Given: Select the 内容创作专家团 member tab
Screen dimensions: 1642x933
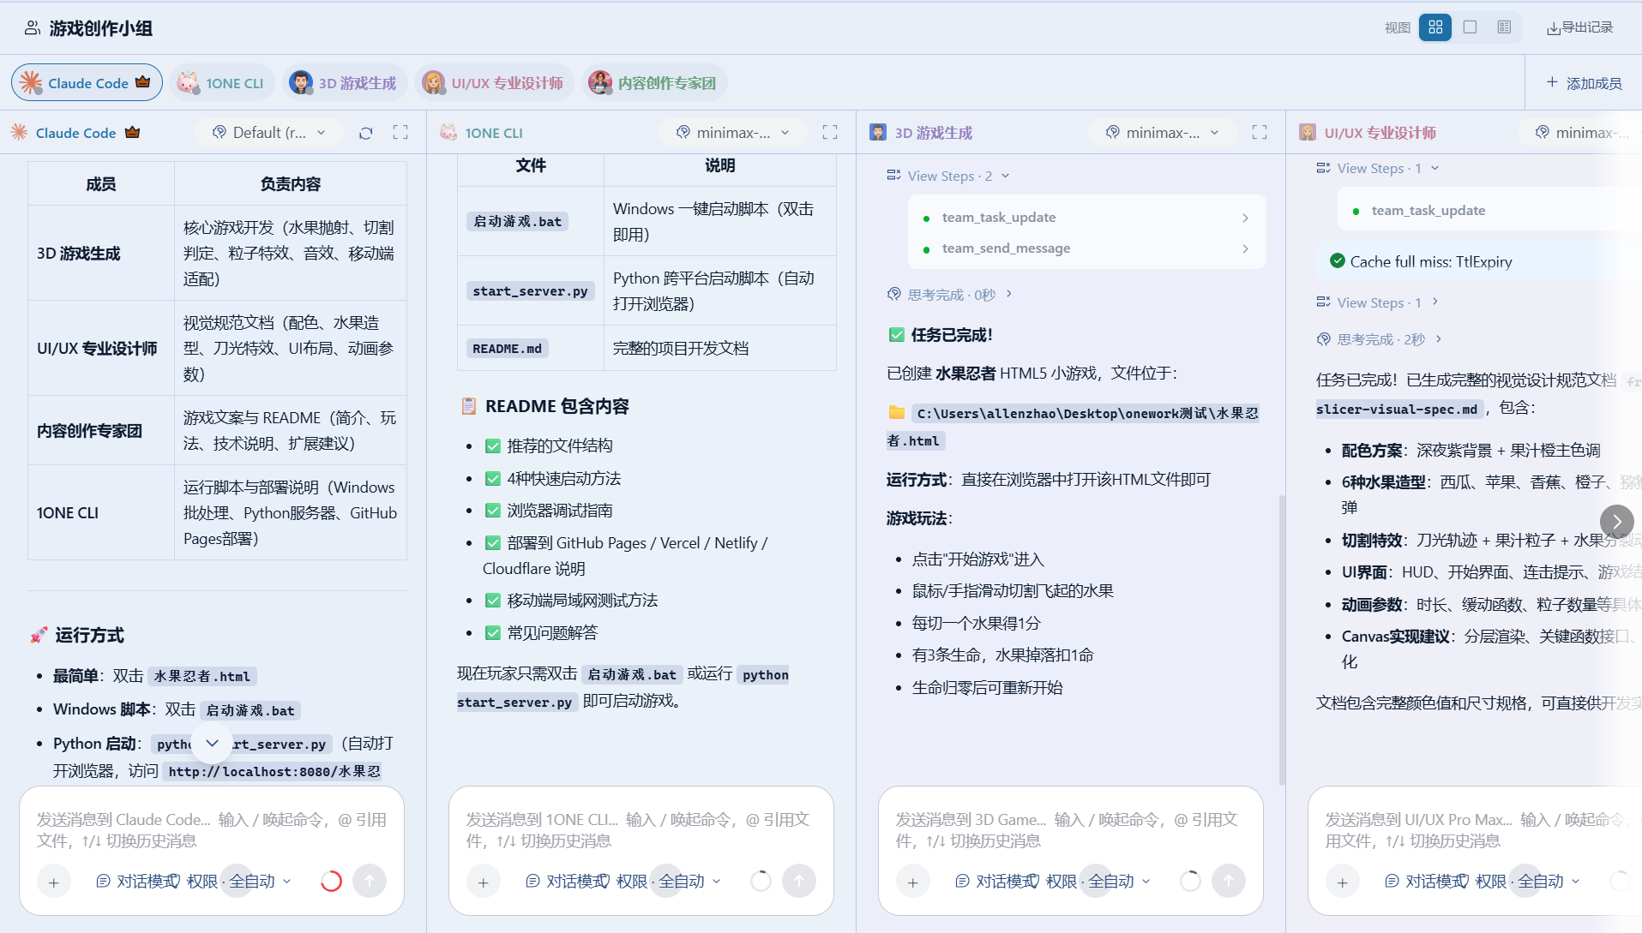Looking at the screenshot, I should (x=653, y=83).
